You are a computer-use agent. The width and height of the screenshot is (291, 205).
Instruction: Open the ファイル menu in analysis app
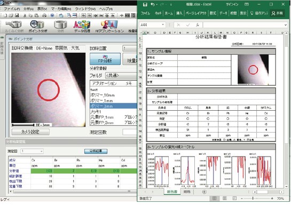[12, 9]
